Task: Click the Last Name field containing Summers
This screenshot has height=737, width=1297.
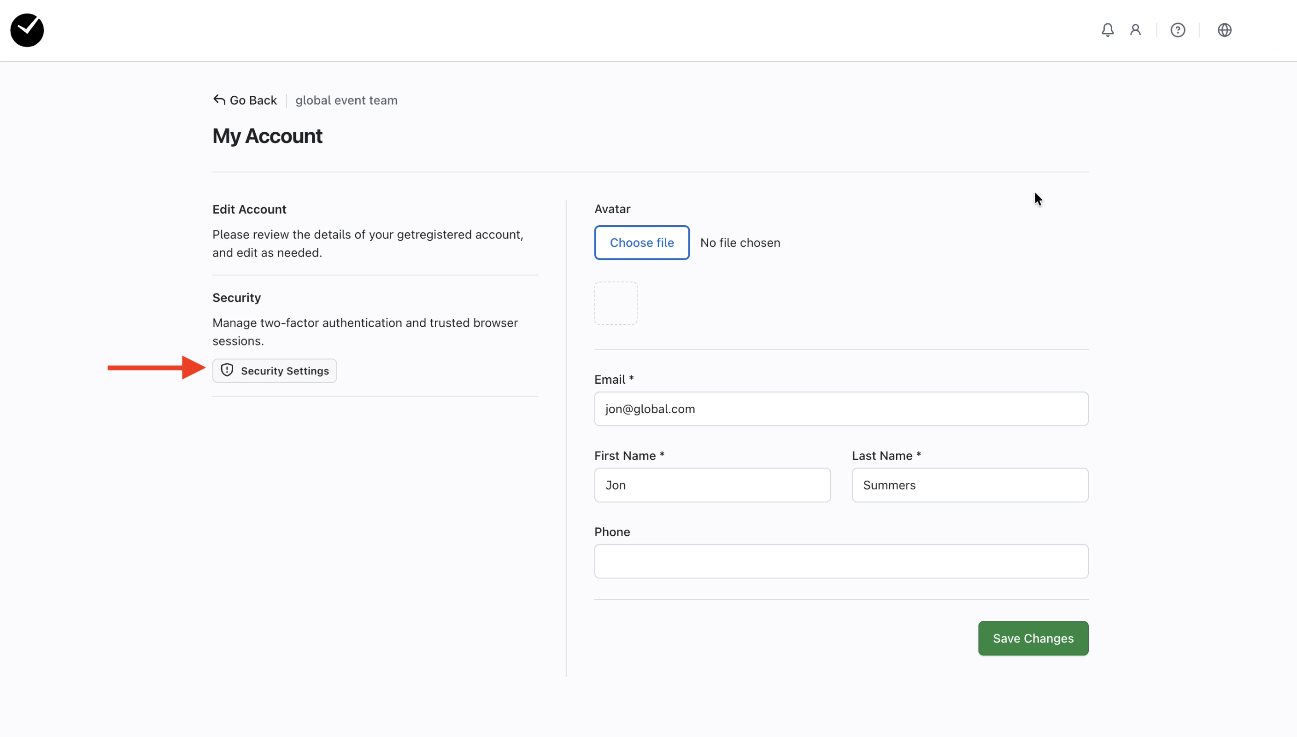Action: 969,485
